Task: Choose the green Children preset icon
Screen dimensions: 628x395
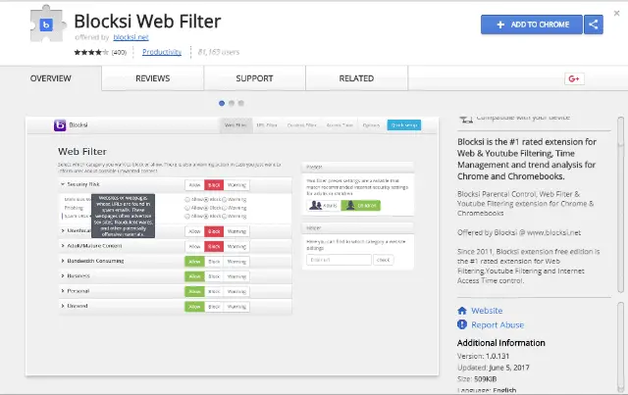Action: 360,205
